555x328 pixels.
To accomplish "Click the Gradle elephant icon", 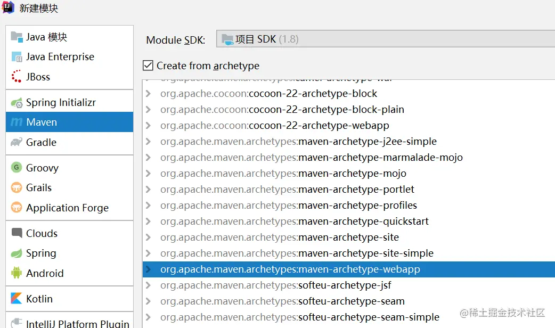I will (17, 142).
